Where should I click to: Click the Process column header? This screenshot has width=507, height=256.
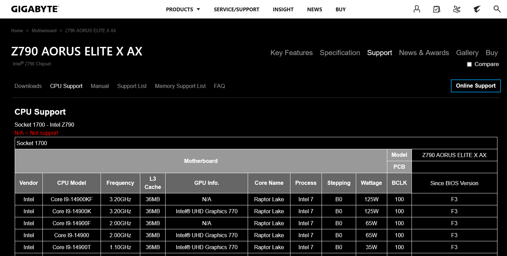(x=306, y=183)
